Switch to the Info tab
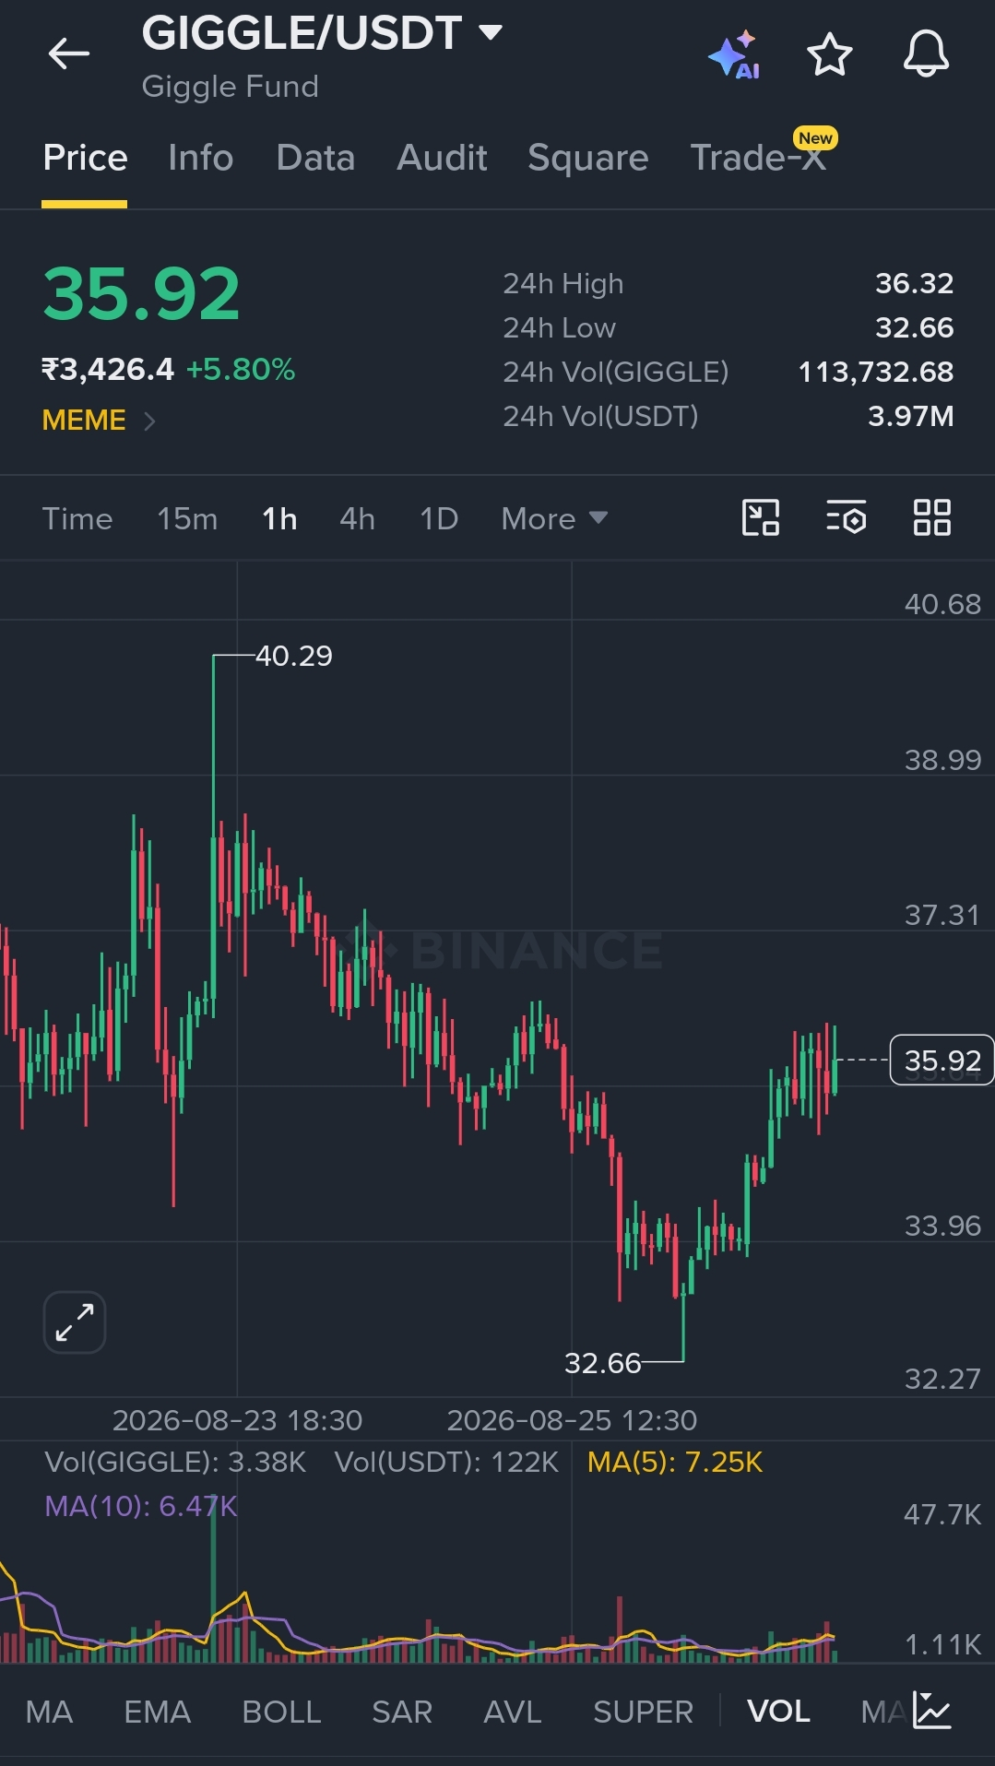The width and height of the screenshot is (995, 1766). [201, 158]
